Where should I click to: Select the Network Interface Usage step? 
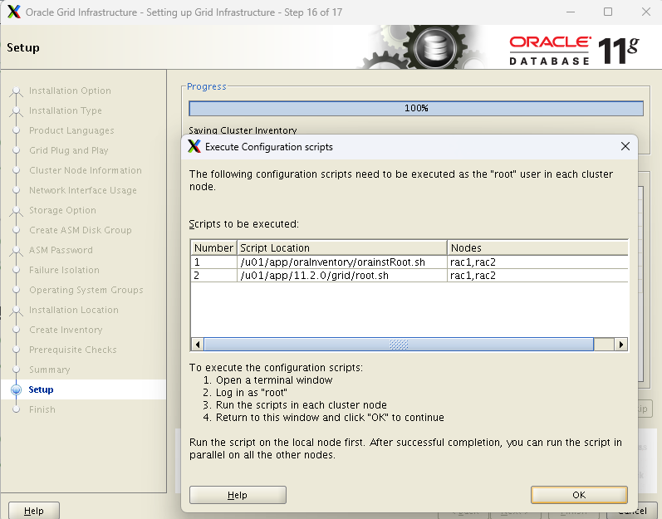pos(83,190)
